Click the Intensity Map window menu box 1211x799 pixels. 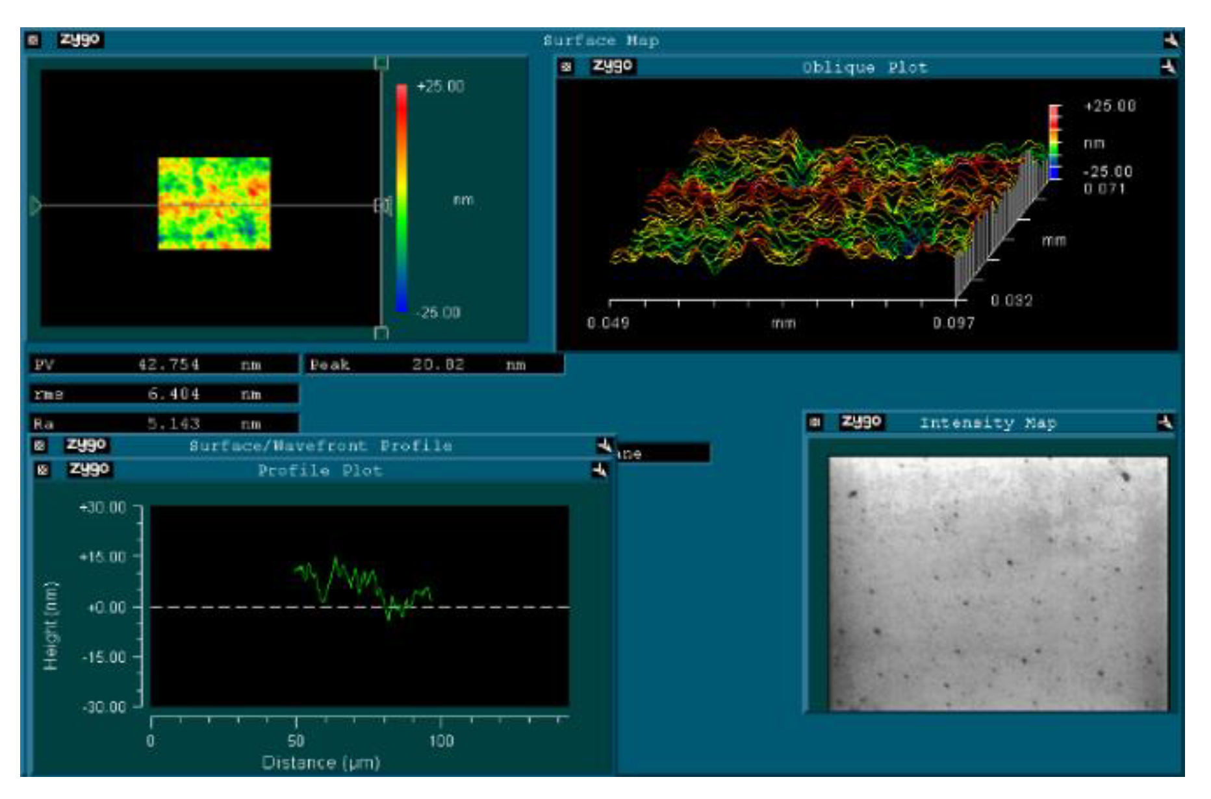815,423
